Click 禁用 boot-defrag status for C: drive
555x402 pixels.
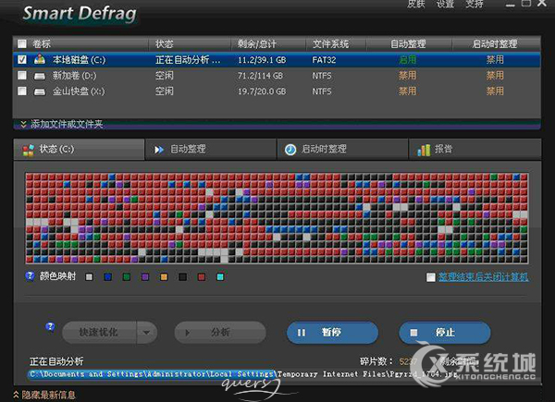point(495,59)
